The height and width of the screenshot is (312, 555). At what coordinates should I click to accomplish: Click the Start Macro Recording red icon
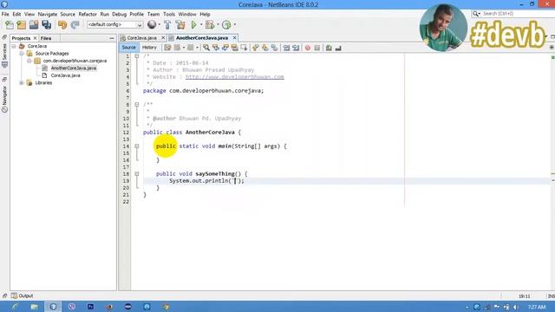[308, 48]
